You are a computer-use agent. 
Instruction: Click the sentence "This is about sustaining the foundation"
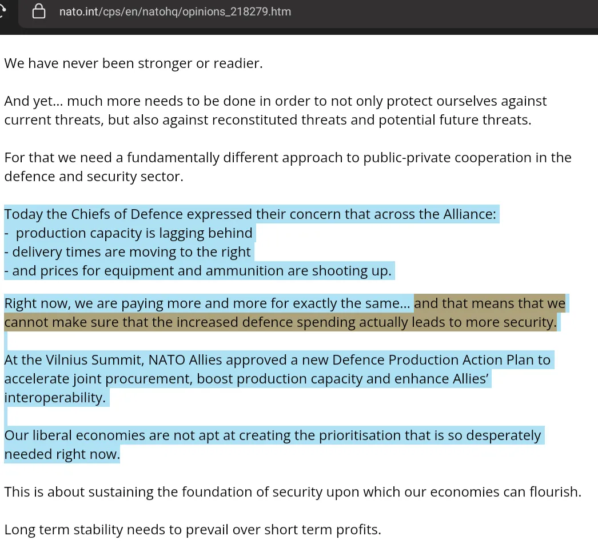(292, 492)
